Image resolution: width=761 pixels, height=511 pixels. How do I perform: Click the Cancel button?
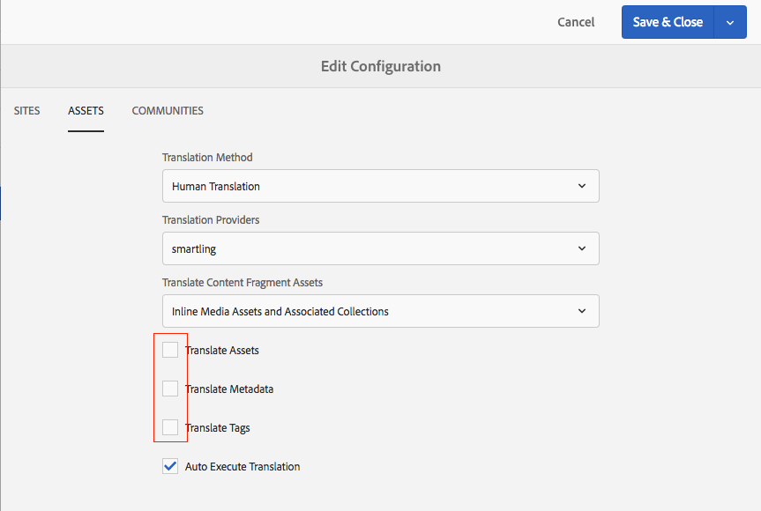(x=575, y=21)
